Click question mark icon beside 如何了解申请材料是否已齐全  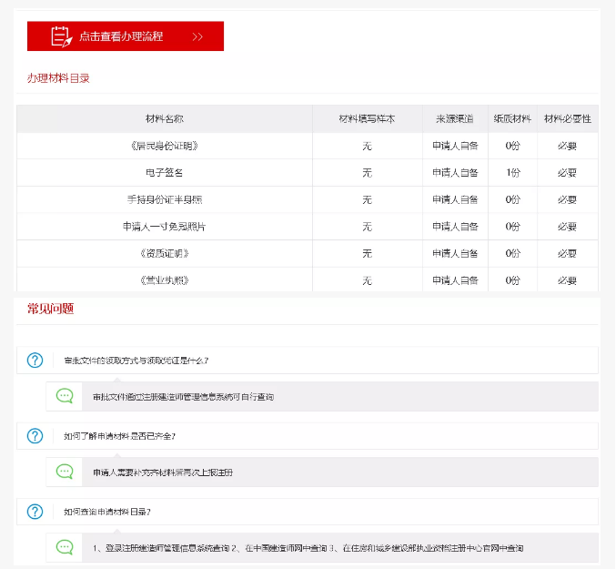pos(35,436)
